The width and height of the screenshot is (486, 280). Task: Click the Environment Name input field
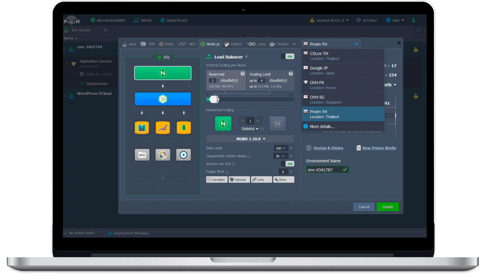[x=327, y=170]
